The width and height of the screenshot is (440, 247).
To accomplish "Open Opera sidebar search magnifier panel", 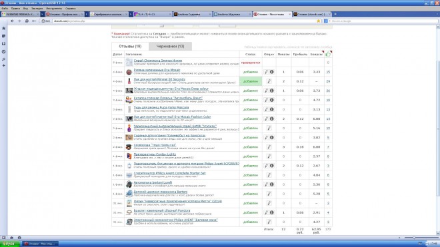I will [x=3, y=59].
